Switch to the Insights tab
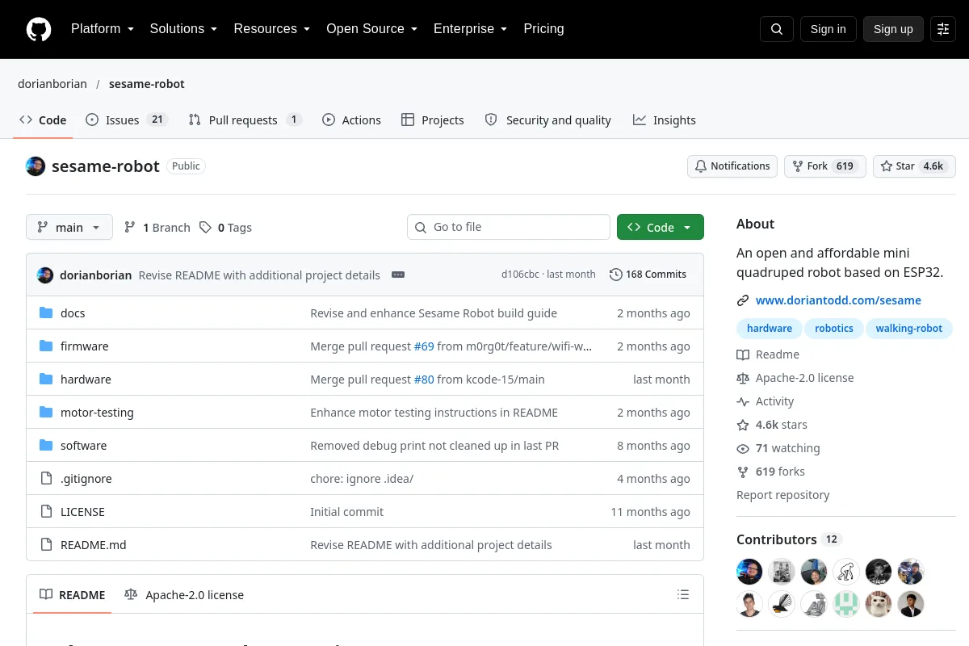The width and height of the screenshot is (969, 646). 664,120
